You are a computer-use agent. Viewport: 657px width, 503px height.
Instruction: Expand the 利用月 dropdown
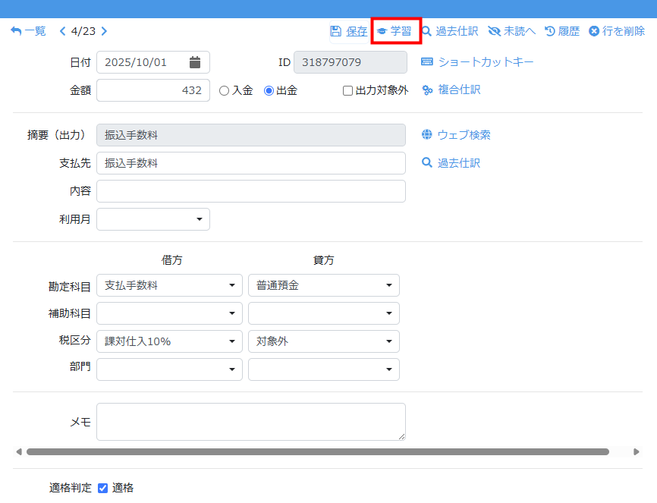pos(153,219)
